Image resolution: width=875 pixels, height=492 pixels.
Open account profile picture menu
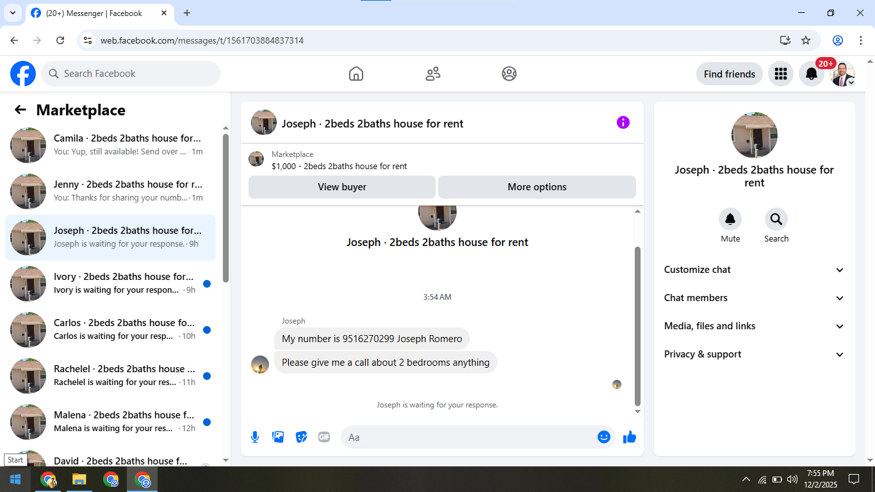click(842, 74)
